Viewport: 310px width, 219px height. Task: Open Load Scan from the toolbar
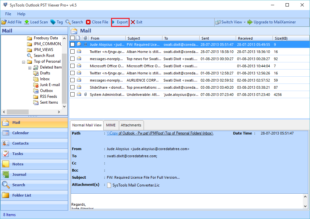tap(36, 22)
